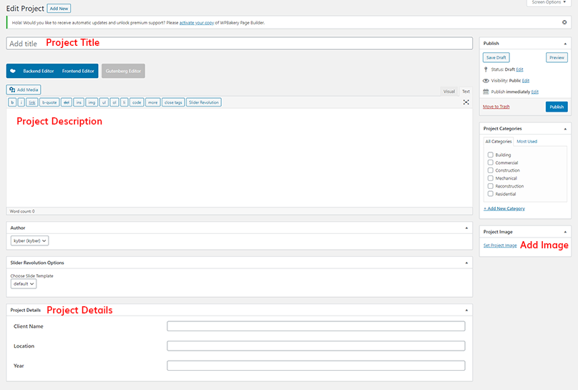Switch to the Most Used categories tab

(526, 142)
